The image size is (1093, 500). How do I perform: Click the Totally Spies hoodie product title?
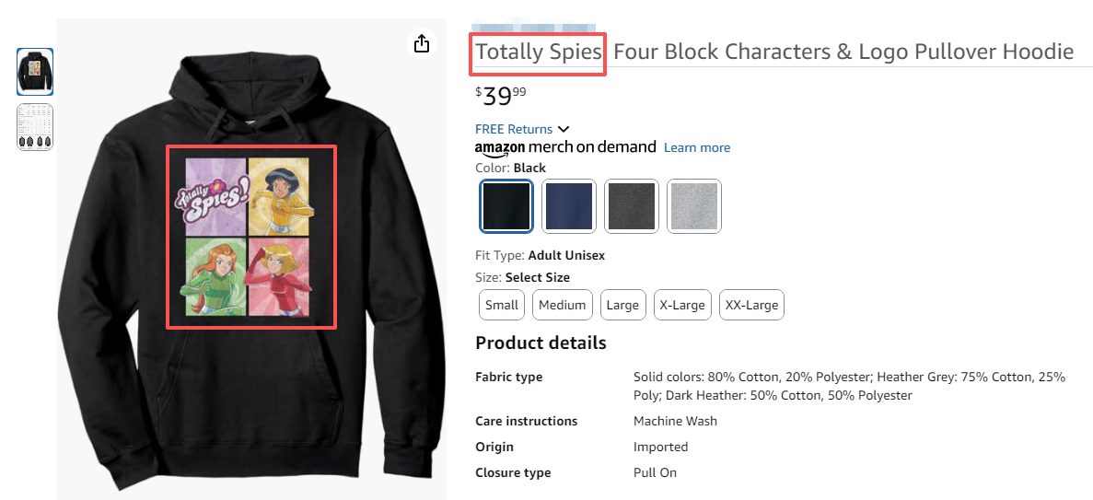773,52
